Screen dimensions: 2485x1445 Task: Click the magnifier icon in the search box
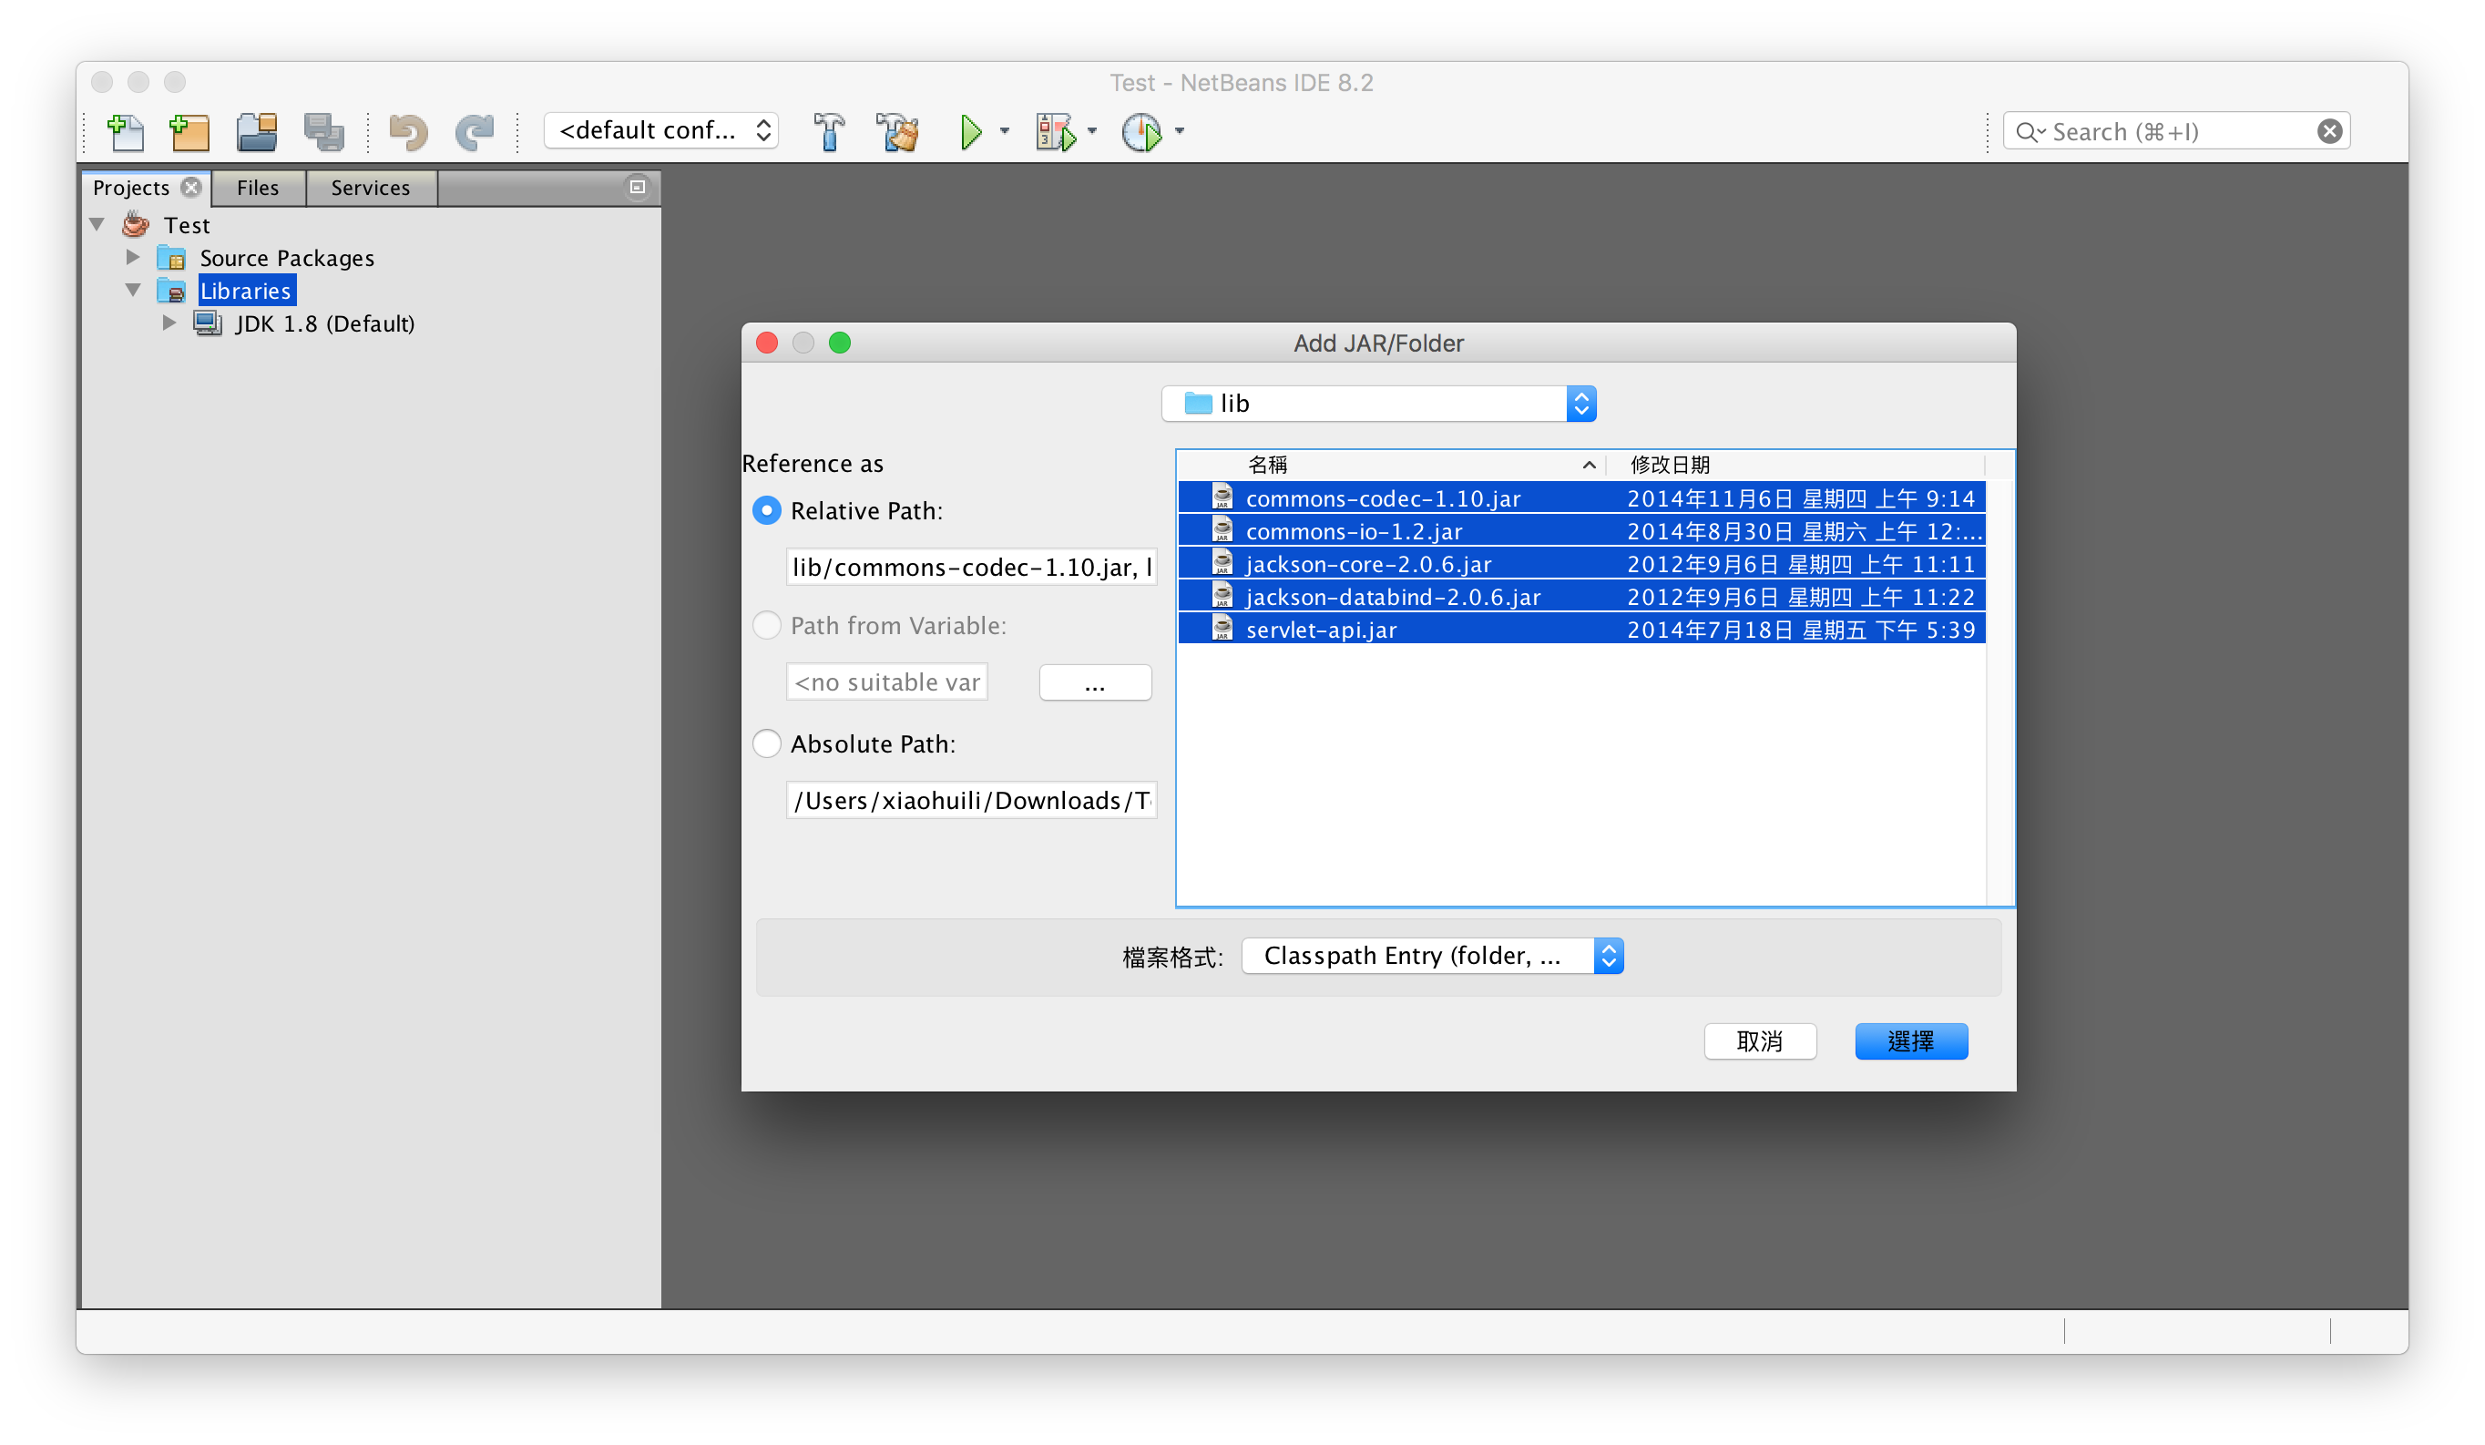tap(2028, 132)
